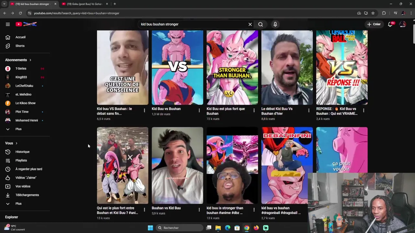Click the Windows taskbar Rechercher box
The width and height of the screenshot is (415, 233).
(x=180, y=228)
